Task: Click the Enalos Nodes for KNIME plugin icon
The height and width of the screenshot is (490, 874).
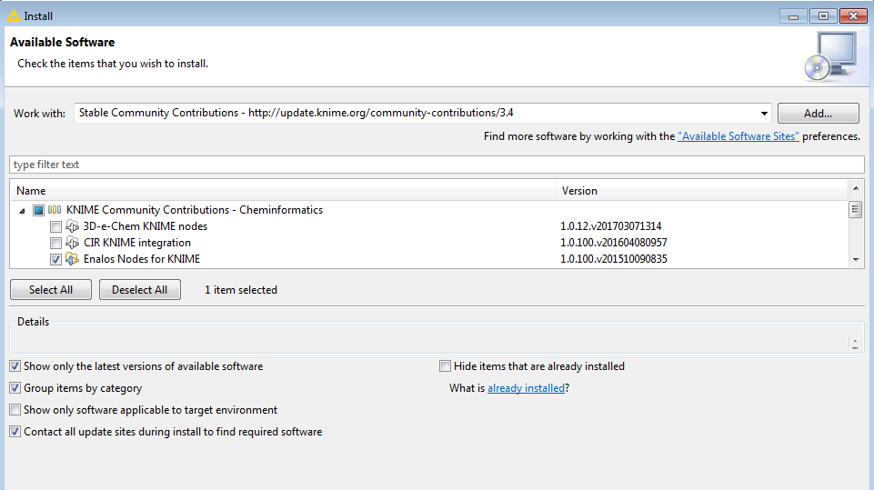Action: 72,259
